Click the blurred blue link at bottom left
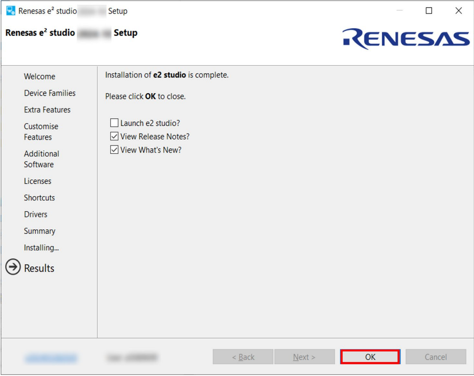474x376 pixels. (51, 358)
